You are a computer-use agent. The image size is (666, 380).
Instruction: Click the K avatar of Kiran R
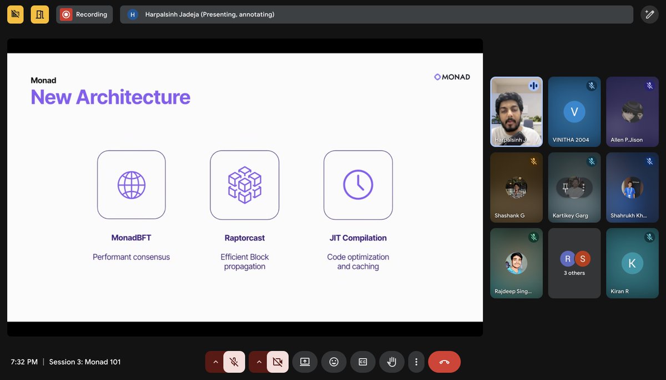632,263
